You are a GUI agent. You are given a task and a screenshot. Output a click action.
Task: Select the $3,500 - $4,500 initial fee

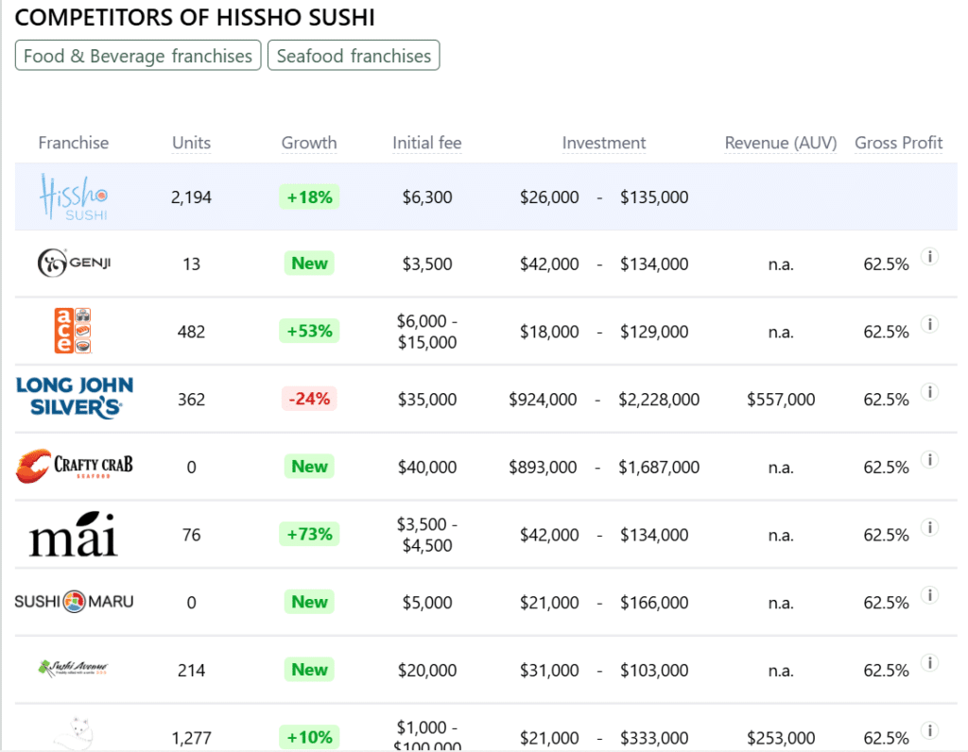pyautogui.click(x=427, y=534)
